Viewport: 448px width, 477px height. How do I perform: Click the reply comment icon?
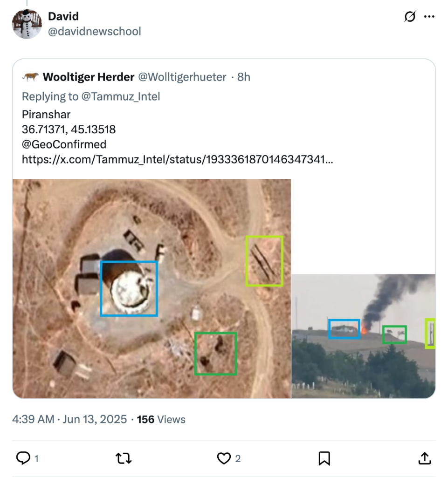[x=23, y=458]
